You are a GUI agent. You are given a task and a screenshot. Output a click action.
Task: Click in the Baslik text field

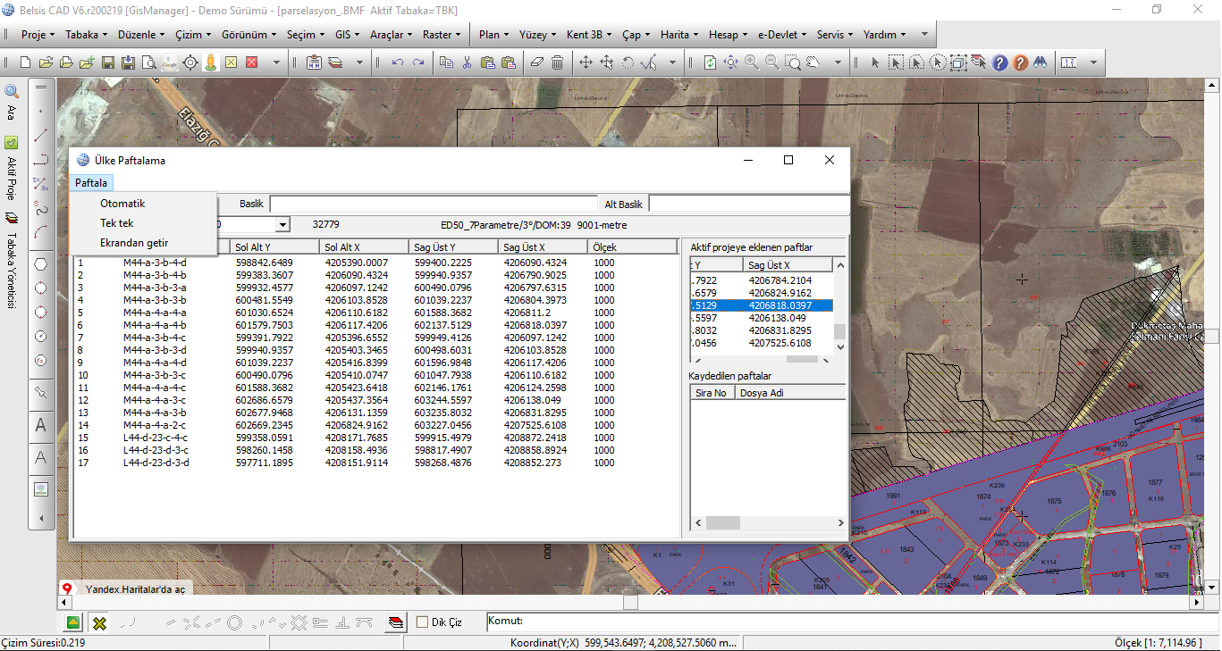[x=434, y=204]
